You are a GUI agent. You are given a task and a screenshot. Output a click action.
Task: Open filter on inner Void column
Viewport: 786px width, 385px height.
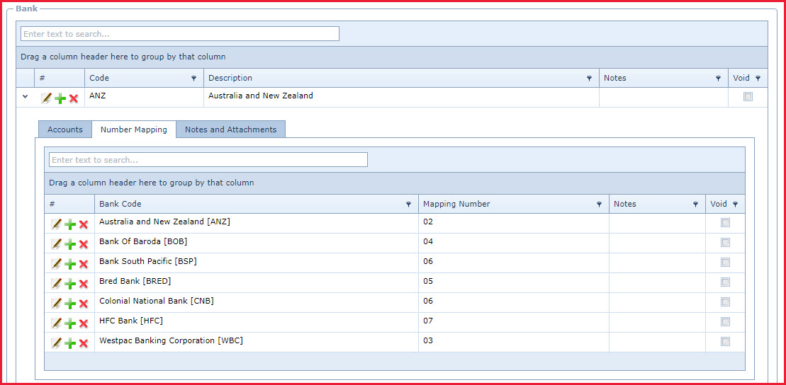point(736,205)
